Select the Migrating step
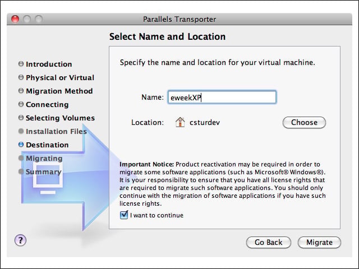The height and width of the screenshot is (269, 359). [44, 158]
